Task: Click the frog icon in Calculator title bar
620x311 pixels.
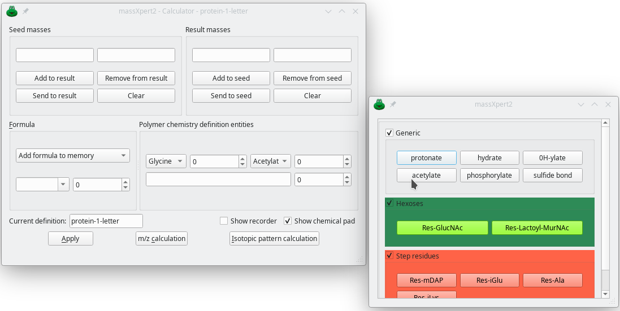Action: [x=12, y=11]
